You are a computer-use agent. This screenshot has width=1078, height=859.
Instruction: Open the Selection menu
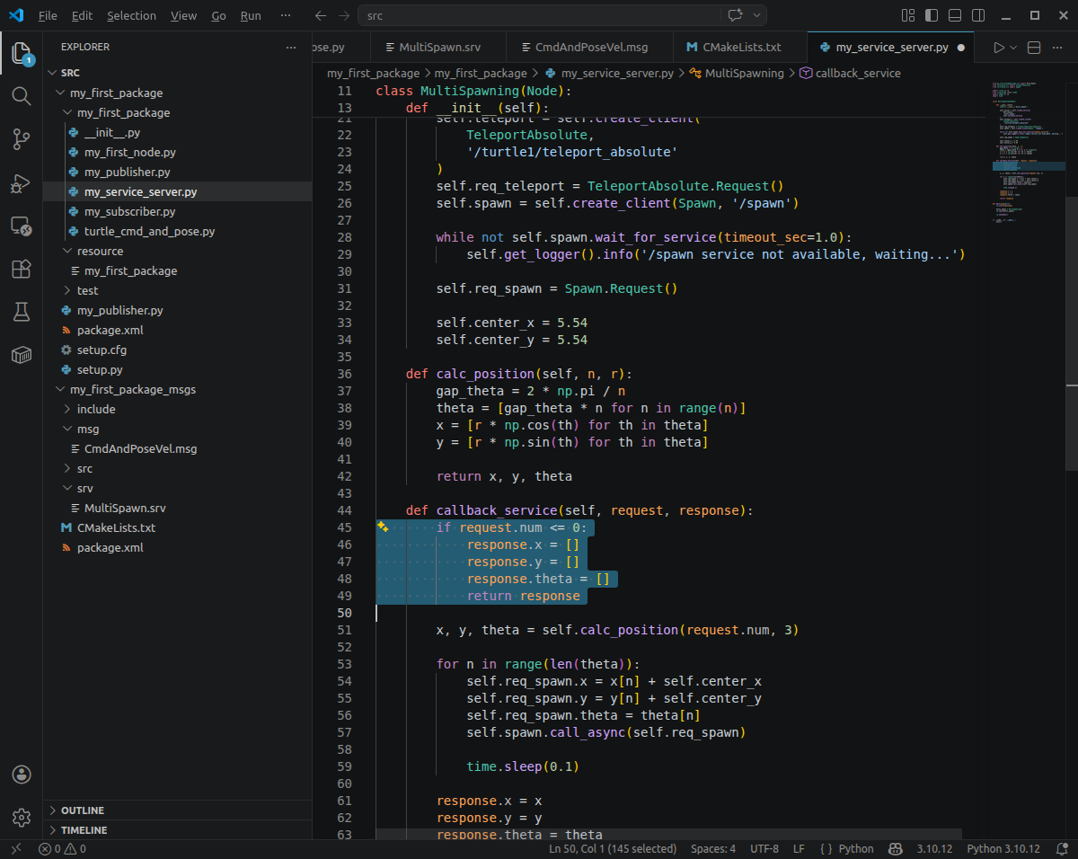pos(131,16)
